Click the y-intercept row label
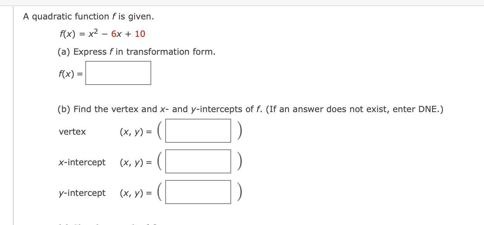484x225 pixels. (82, 193)
